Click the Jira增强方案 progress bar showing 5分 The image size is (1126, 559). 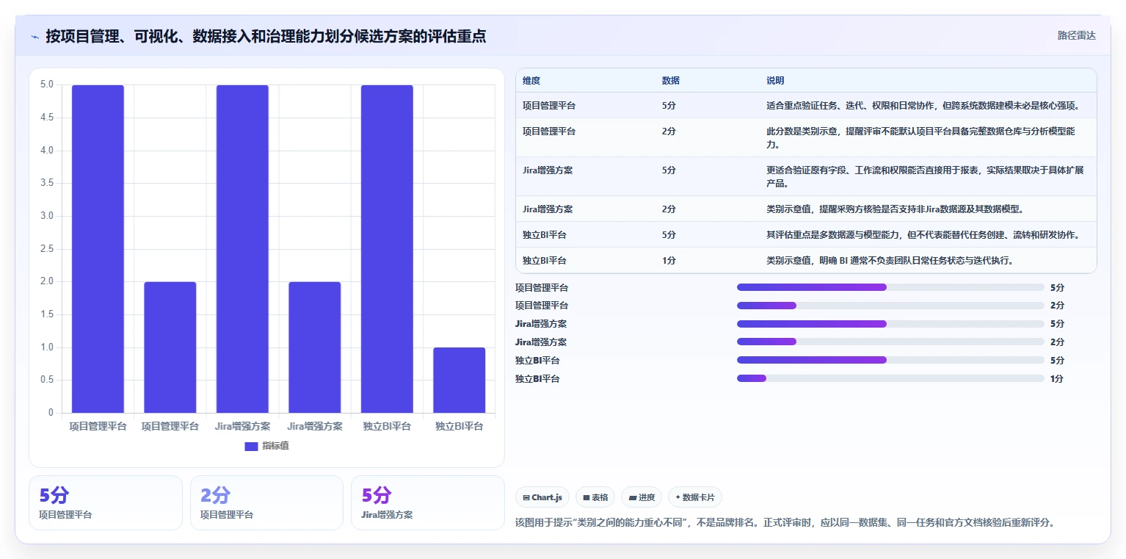(890, 324)
